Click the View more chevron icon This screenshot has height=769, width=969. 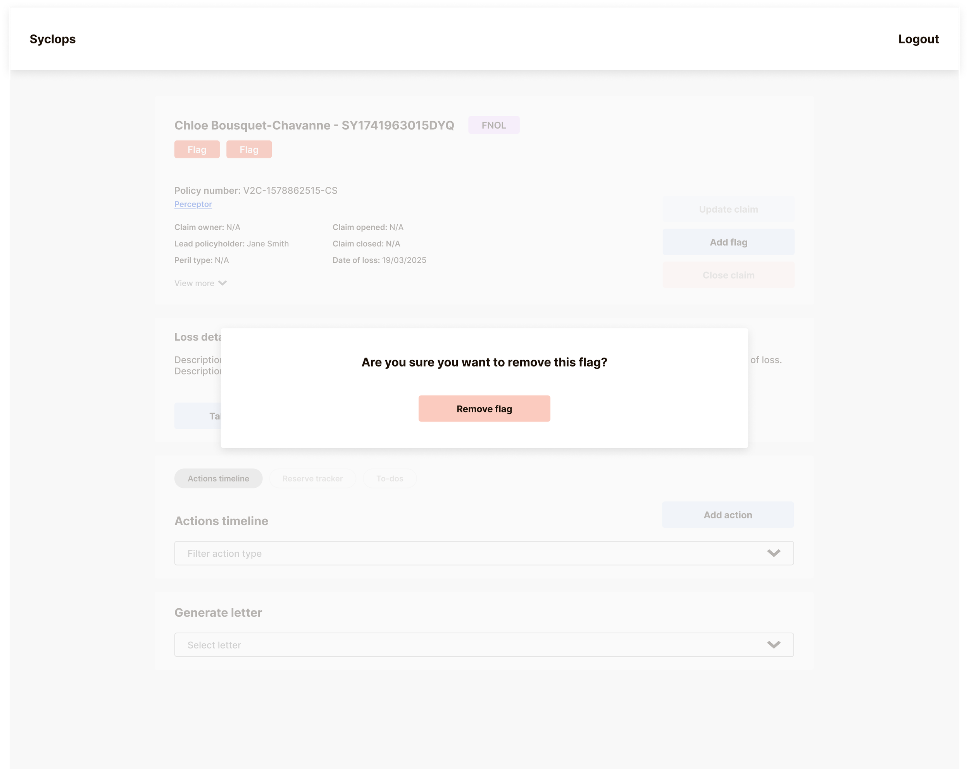pos(222,283)
